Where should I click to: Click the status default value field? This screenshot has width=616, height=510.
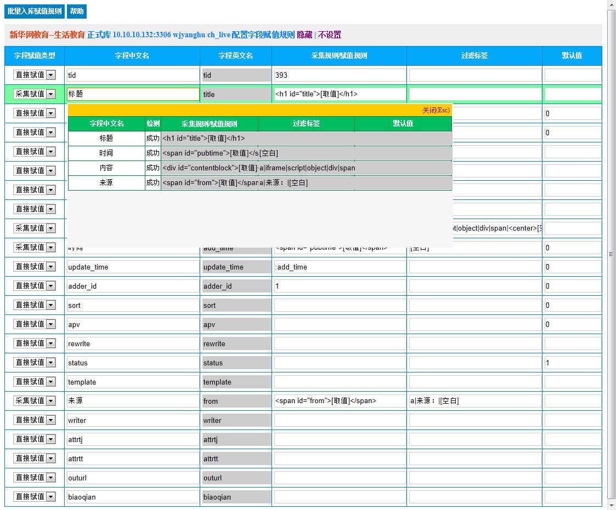[x=572, y=363]
